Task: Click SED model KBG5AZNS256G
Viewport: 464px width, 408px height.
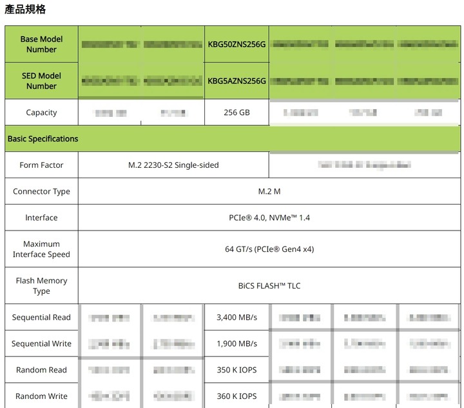Action: 237,81
